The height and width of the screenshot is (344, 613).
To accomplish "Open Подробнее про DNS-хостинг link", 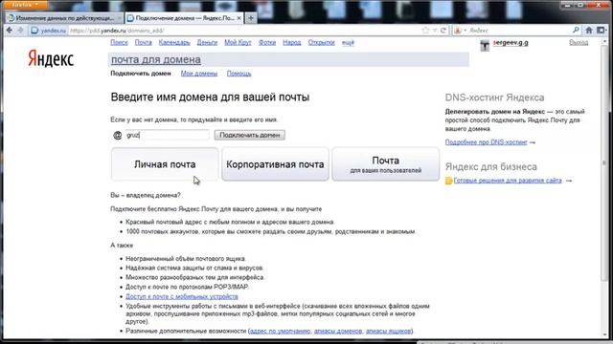I will coord(486,142).
